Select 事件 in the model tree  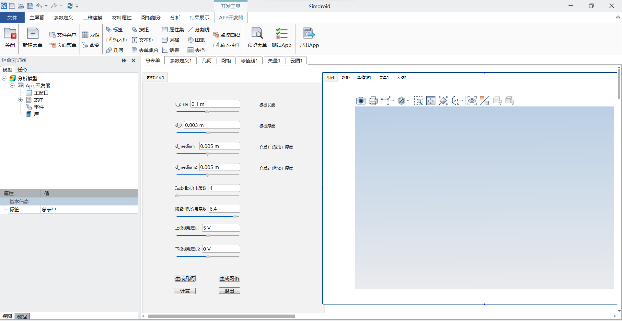(x=35, y=107)
